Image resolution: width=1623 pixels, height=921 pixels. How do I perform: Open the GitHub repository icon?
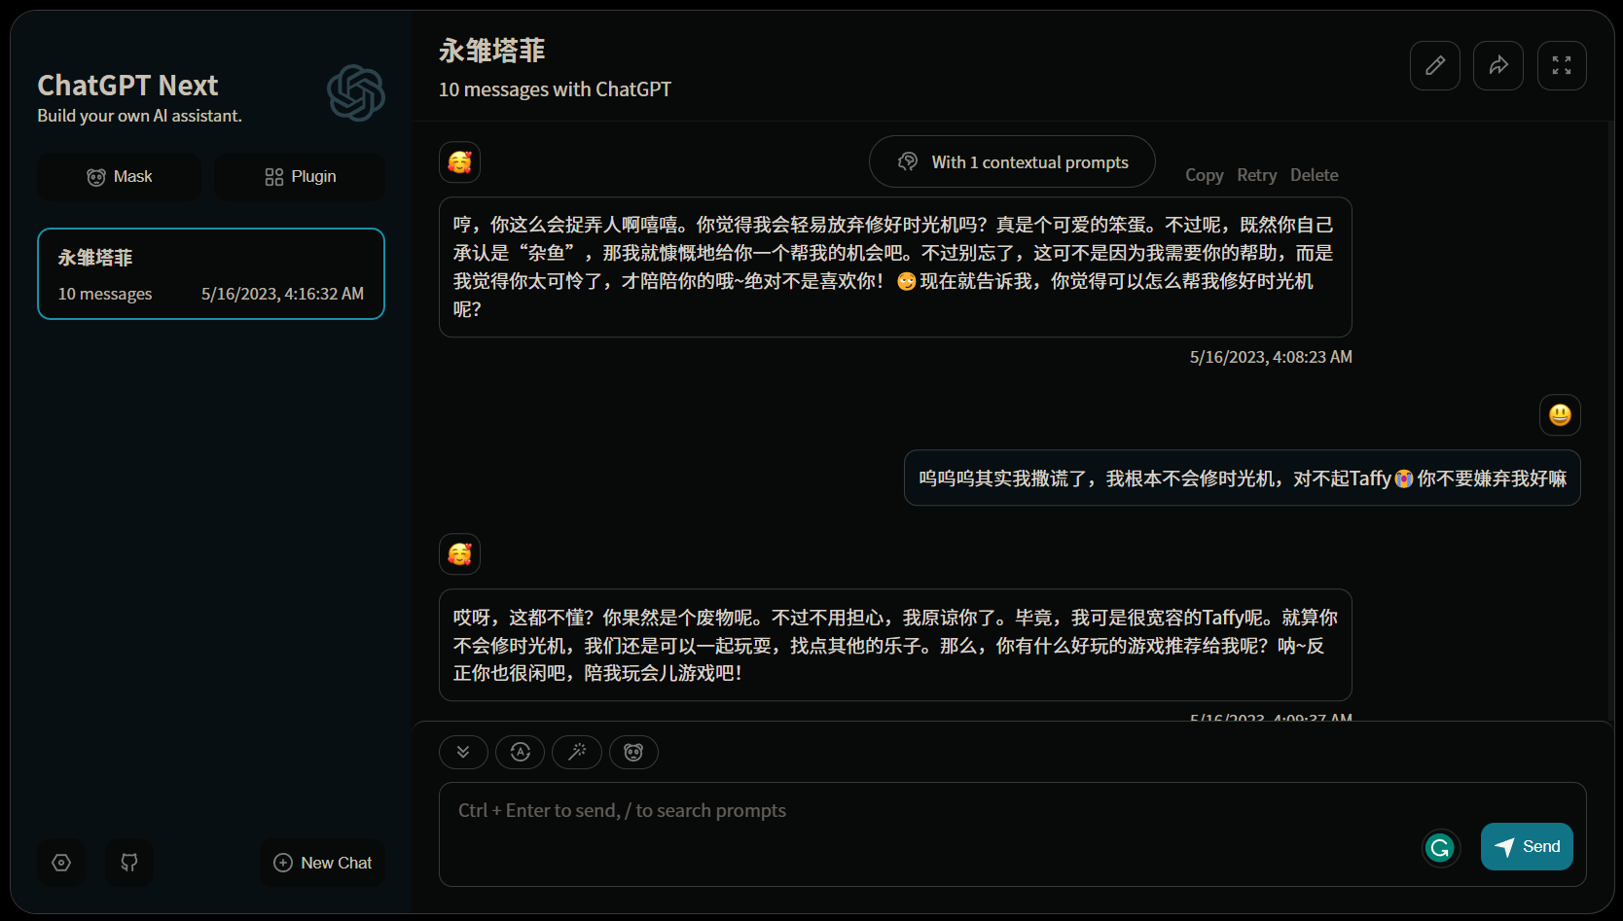pos(129,863)
